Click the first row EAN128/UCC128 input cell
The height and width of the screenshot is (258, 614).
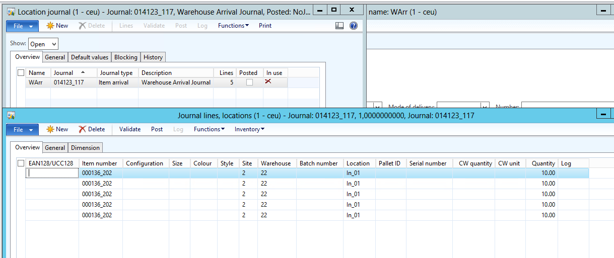[52, 173]
